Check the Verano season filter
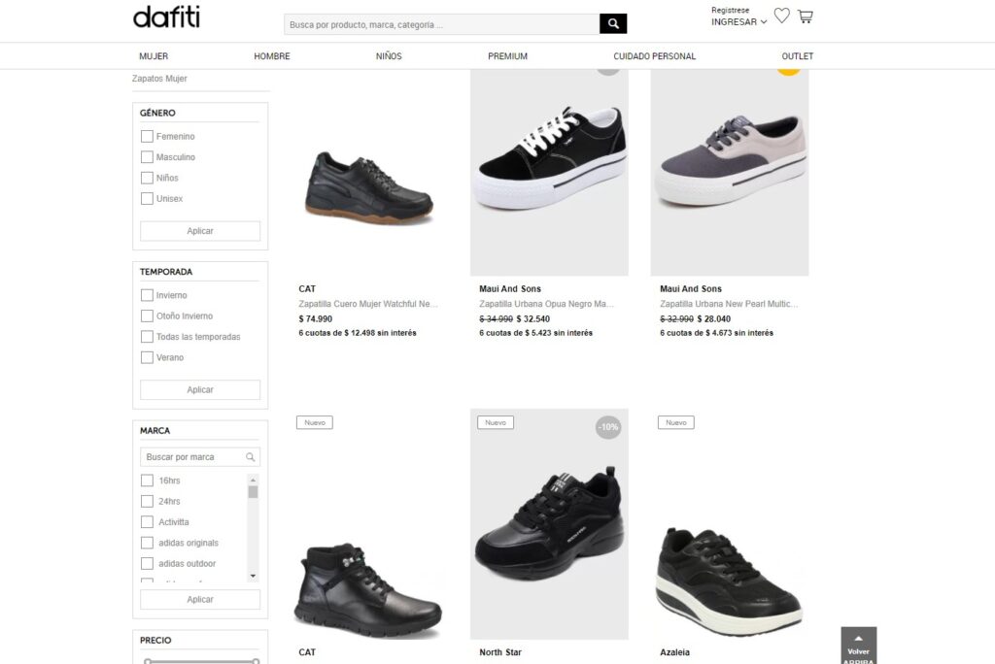995x664 pixels. [147, 357]
